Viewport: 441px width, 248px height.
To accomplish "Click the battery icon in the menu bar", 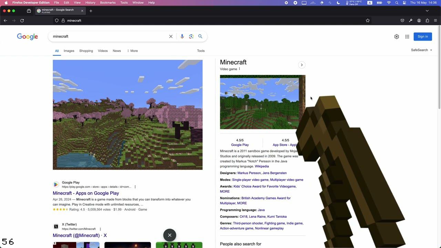I will coord(380,3).
